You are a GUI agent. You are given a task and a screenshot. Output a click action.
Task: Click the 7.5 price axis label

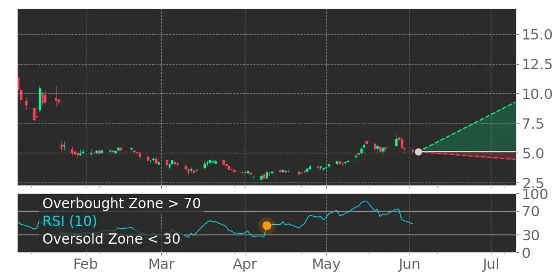532,124
